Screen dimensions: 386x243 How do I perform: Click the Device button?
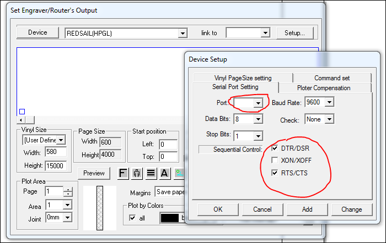[x=37, y=32]
